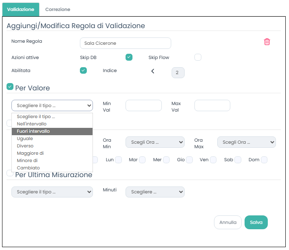The width and height of the screenshot is (289, 250).
Task: Click the Annulla button
Action: (x=227, y=222)
